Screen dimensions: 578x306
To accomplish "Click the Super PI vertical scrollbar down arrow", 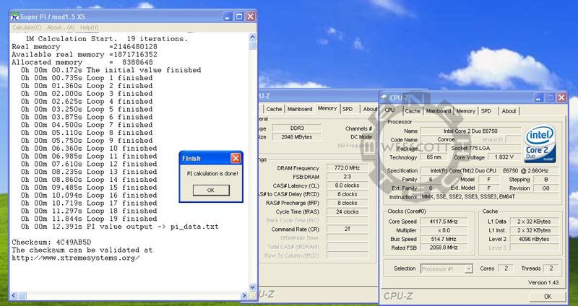I will click(252, 287).
